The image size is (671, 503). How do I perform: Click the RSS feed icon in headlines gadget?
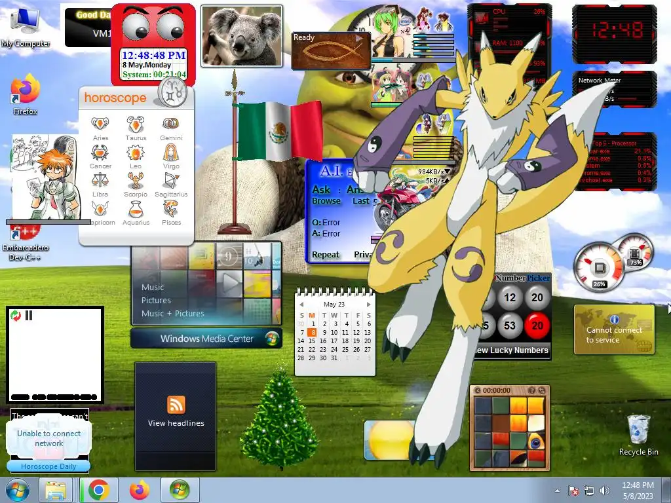tap(176, 405)
